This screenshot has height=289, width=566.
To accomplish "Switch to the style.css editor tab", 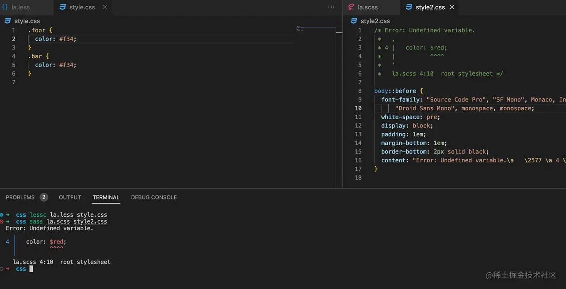I will (82, 7).
